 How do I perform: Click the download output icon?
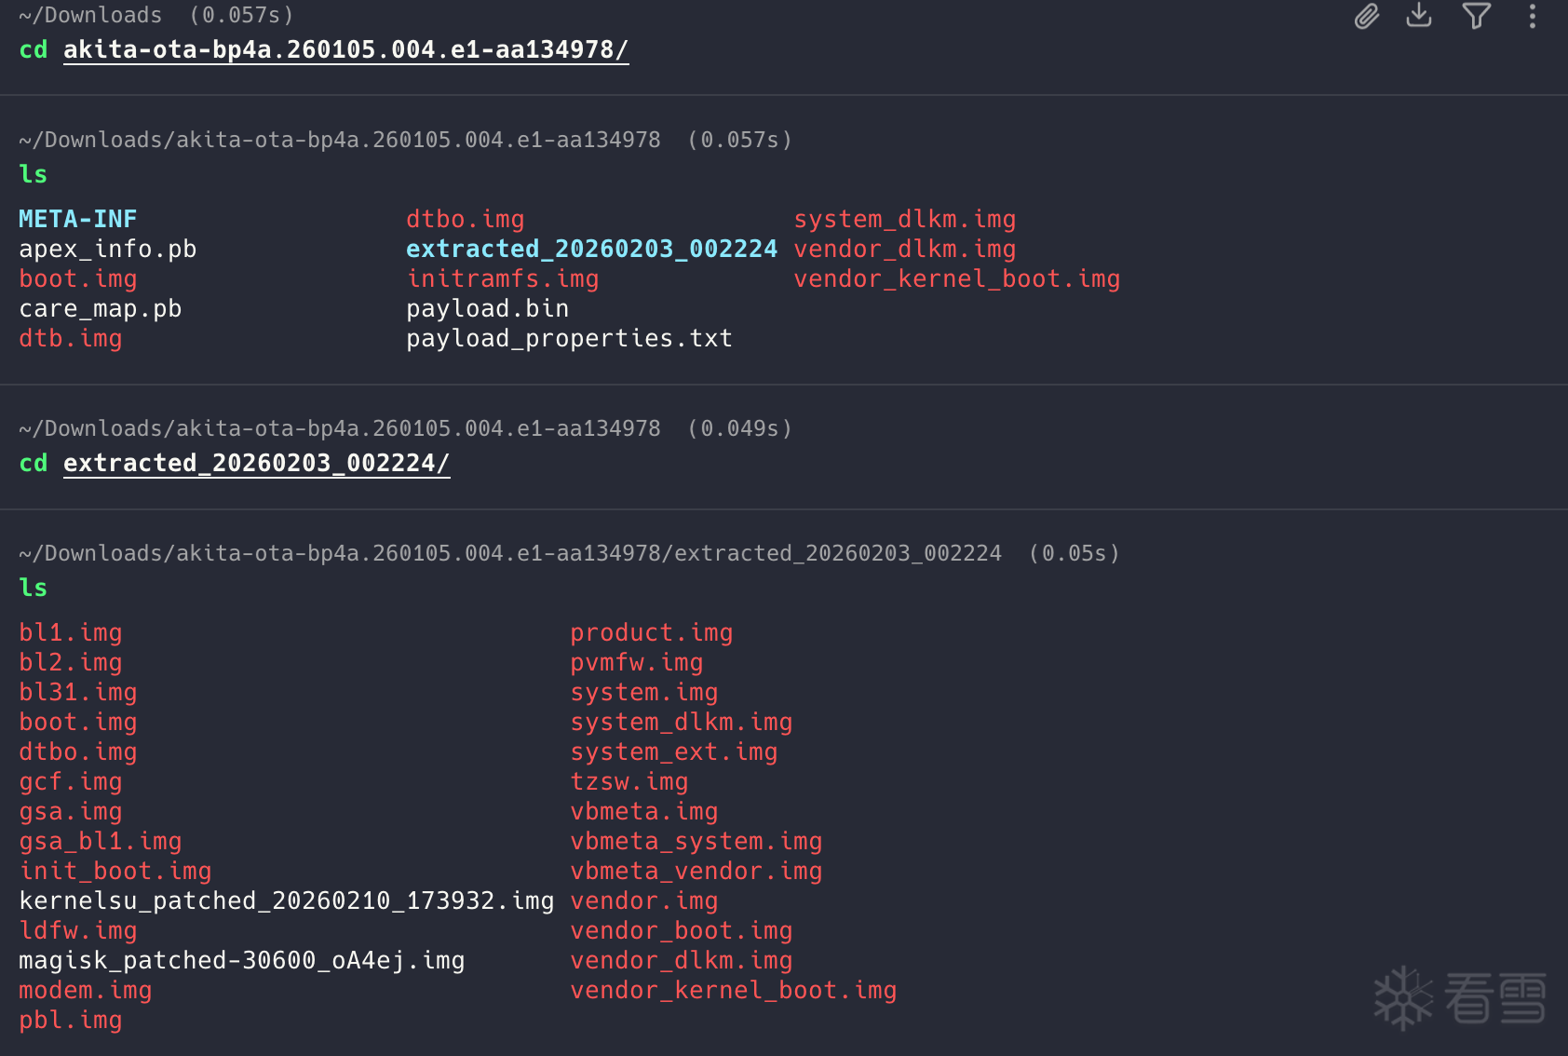pos(1418,16)
